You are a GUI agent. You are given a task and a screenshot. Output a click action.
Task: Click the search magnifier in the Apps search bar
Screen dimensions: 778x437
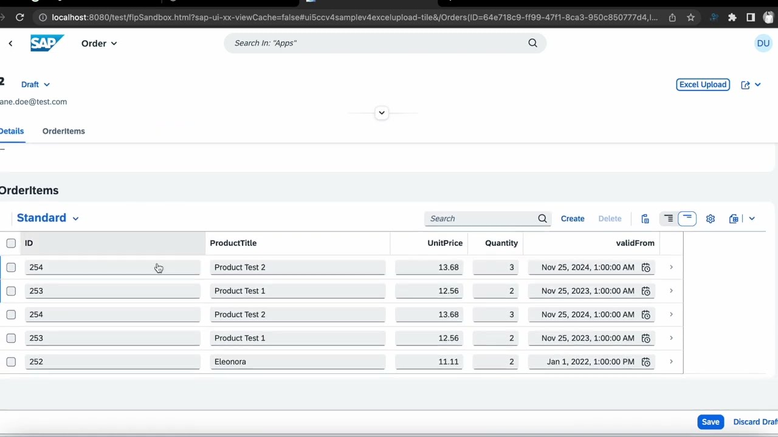[x=532, y=43]
